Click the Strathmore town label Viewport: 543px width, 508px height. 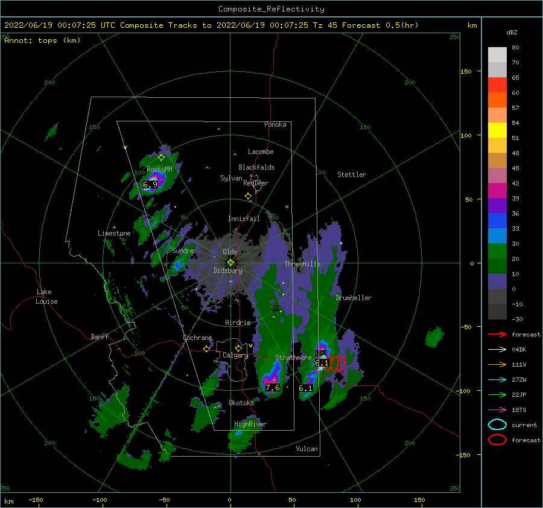[x=294, y=358]
